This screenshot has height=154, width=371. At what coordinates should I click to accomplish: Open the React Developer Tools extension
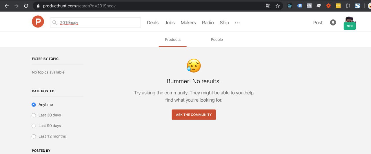pyautogui.click(x=290, y=6)
